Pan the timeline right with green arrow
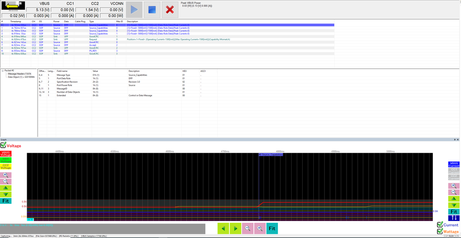 point(235,228)
